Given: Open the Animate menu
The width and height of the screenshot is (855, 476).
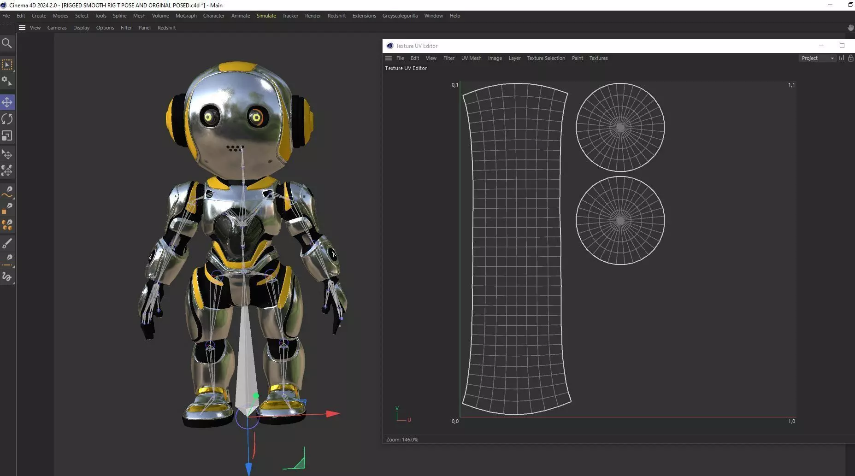Looking at the screenshot, I should click(241, 16).
